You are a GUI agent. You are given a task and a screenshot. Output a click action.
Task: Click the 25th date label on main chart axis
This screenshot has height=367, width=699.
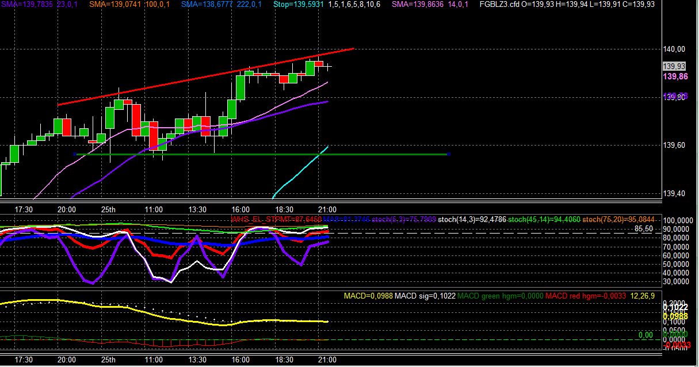108,209
